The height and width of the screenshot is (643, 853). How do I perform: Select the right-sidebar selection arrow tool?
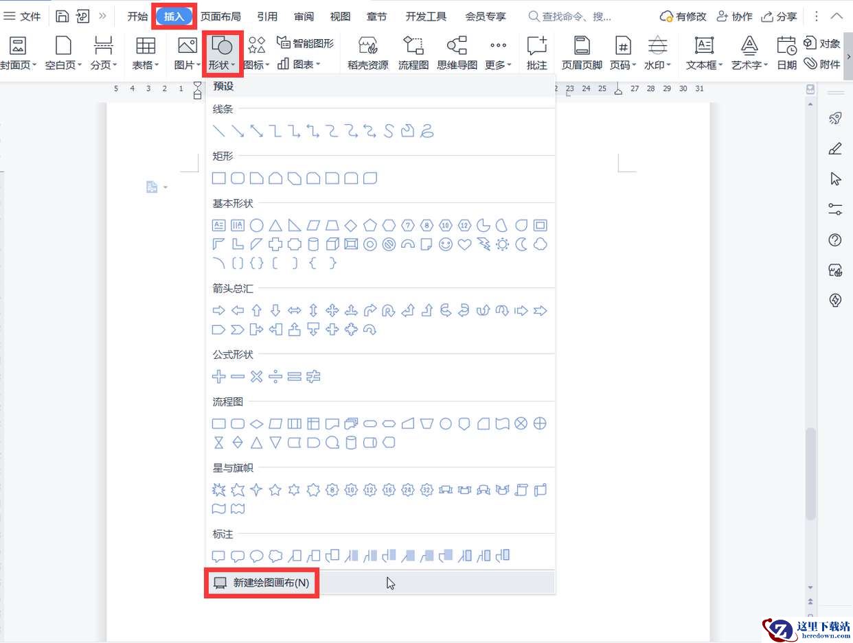click(836, 179)
